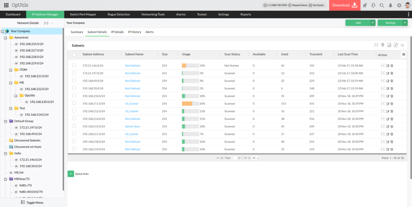Image resolution: width=412 pixels, height=207 pixels.
Task: Open the Admin Team subnet name link
Action: 132,126
